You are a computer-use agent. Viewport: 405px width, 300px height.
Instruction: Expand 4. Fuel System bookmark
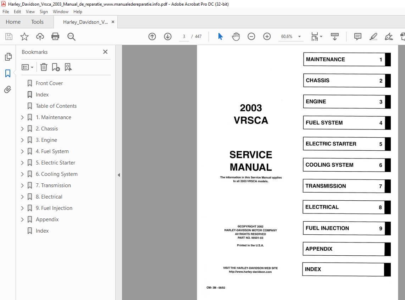(x=22, y=151)
